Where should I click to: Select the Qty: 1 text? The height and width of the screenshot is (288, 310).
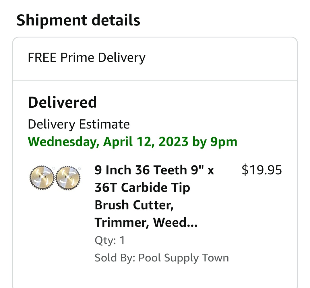(x=110, y=240)
